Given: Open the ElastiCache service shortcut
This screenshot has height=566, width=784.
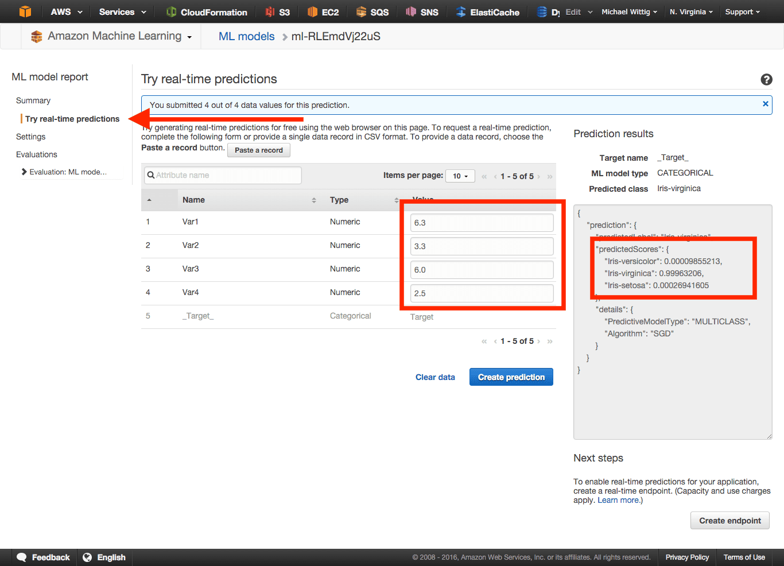Looking at the screenshot, I should 488,12.
